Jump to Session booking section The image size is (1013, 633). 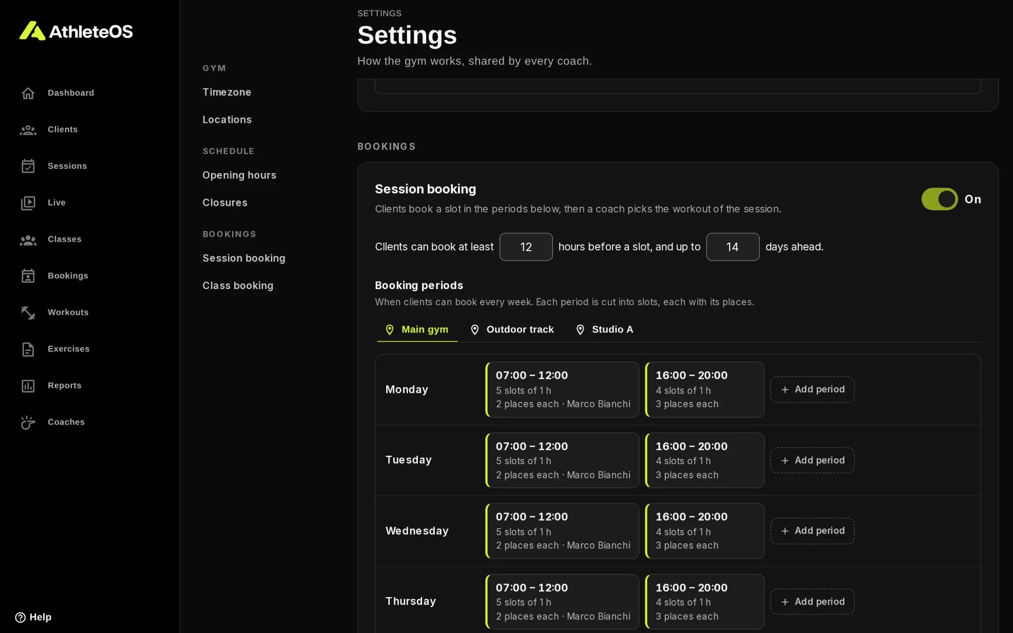point(244,258)
